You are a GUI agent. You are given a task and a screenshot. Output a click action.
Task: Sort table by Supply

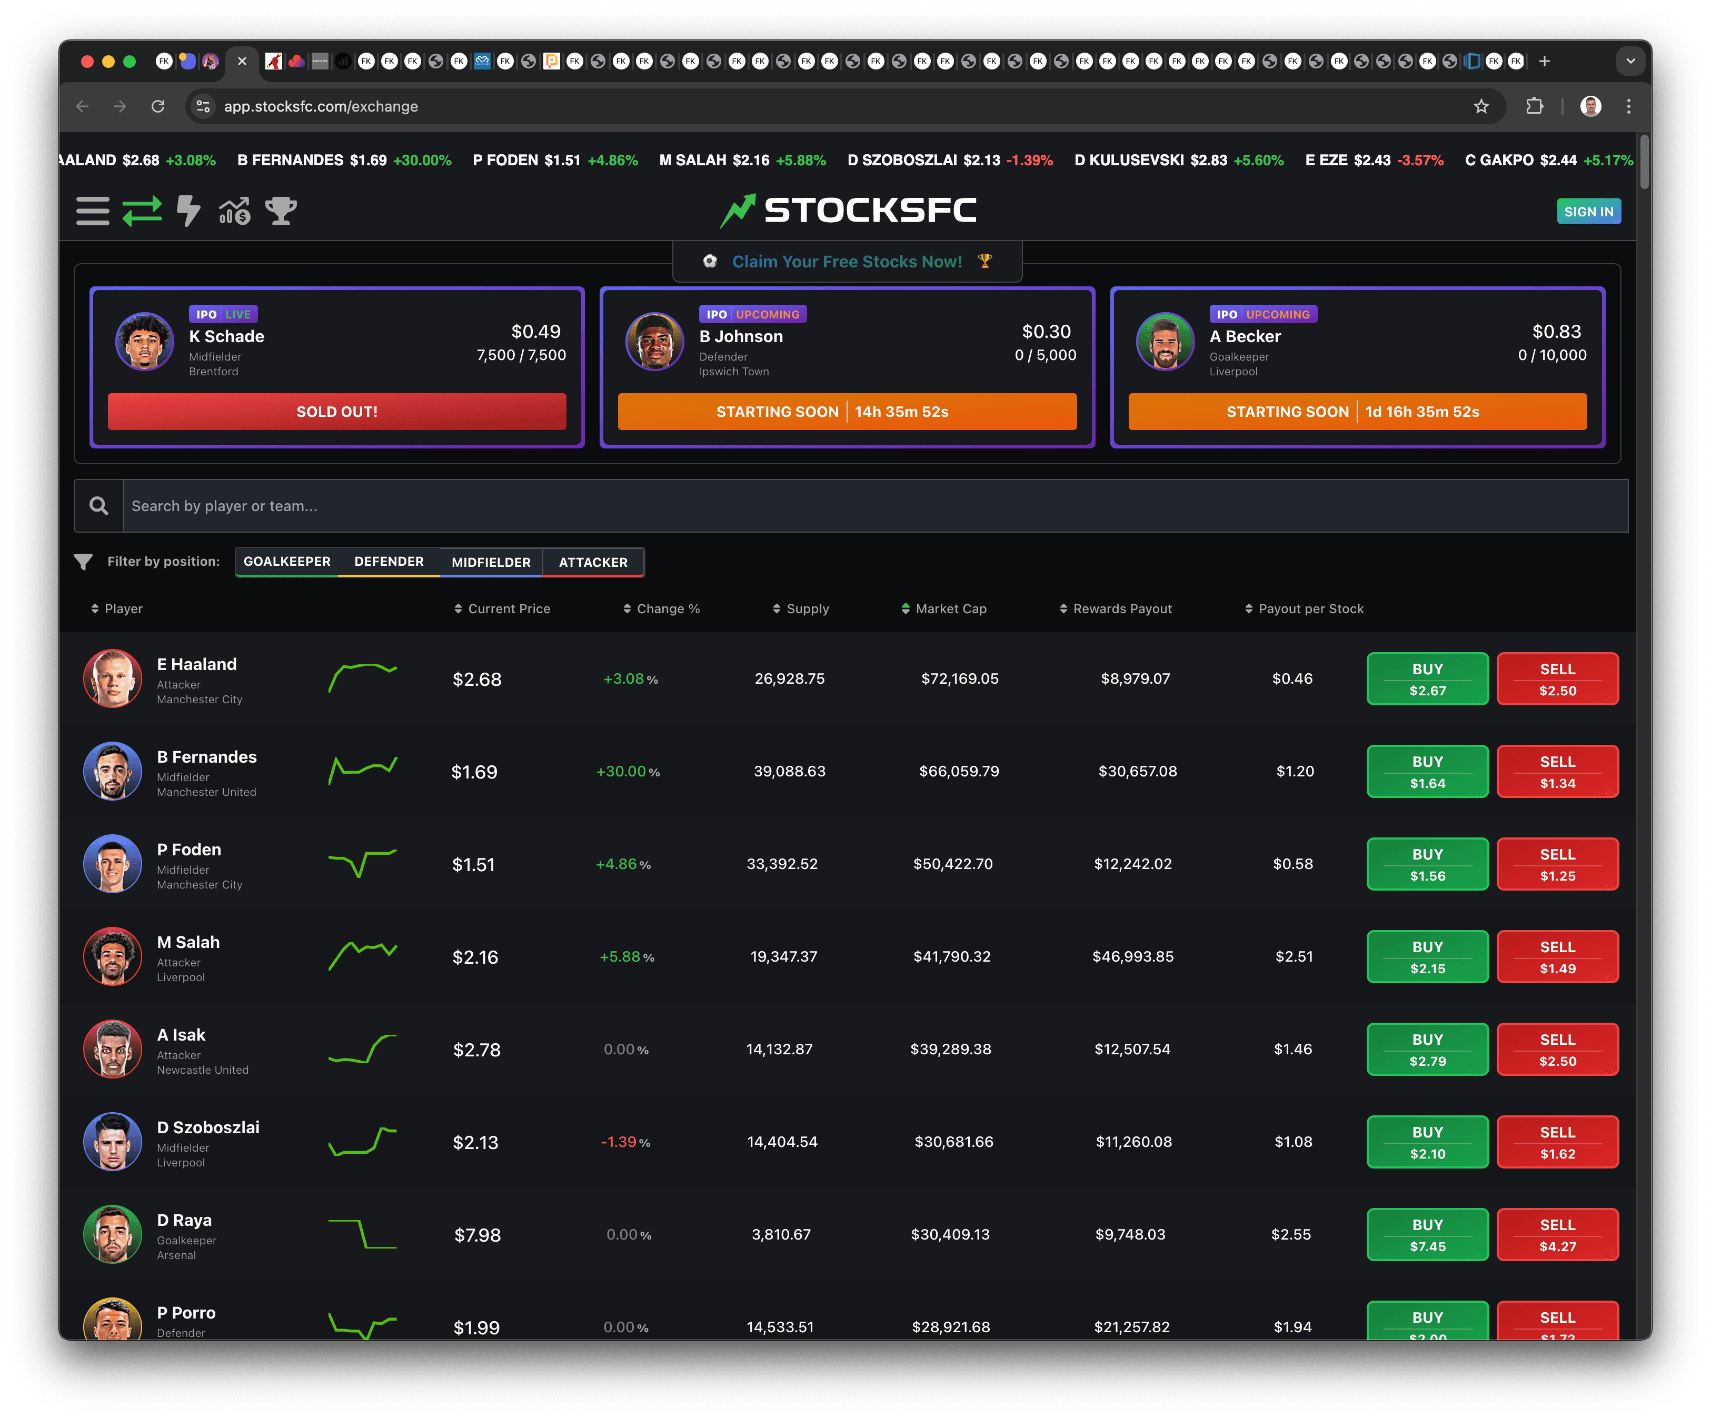click(x=800, y=608)
